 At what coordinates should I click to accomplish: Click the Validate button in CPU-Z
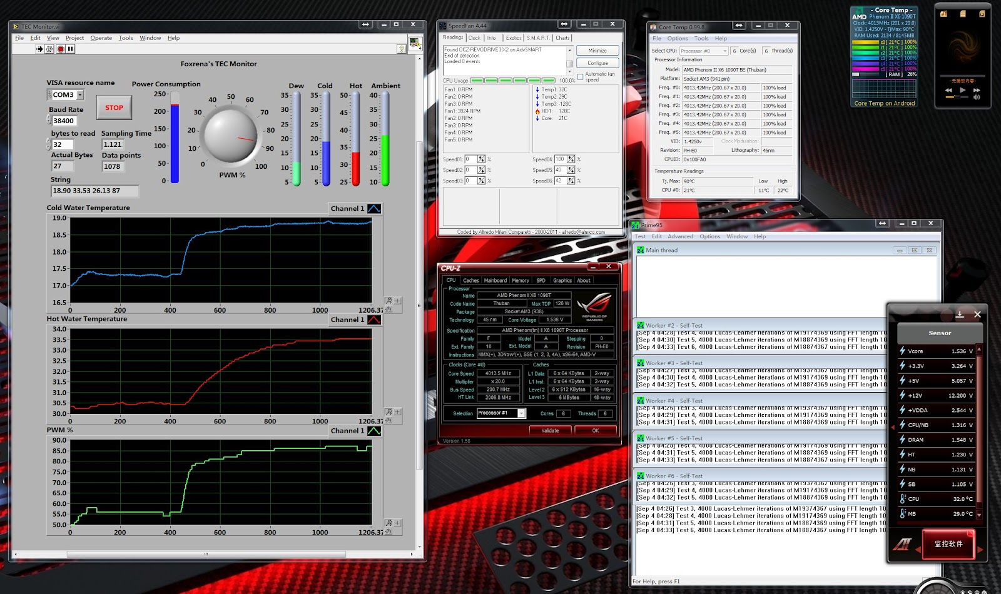(x=550, y=431)
